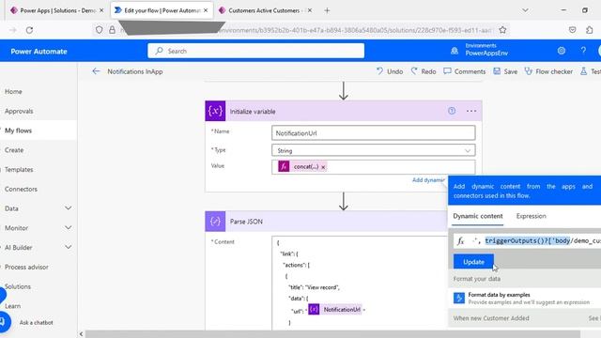
Task: Click the variable Name field NotificationUrl
Action: [x=374, y=133]
